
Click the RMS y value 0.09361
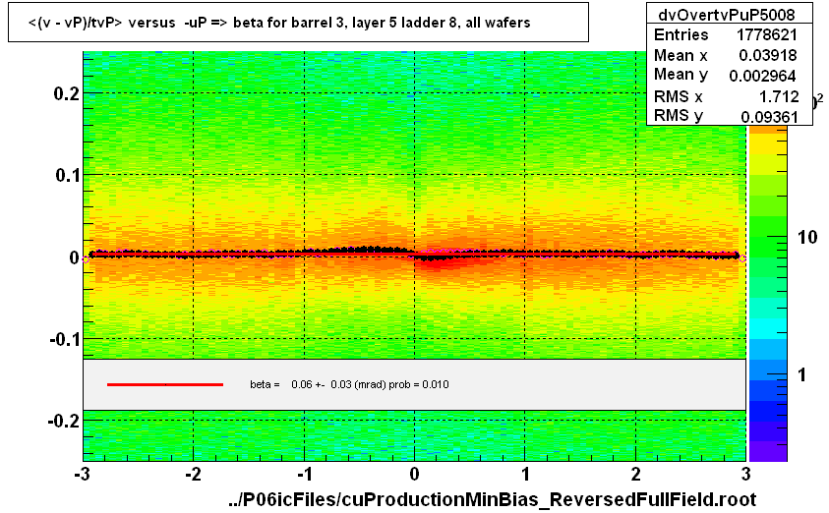point(769,116)
